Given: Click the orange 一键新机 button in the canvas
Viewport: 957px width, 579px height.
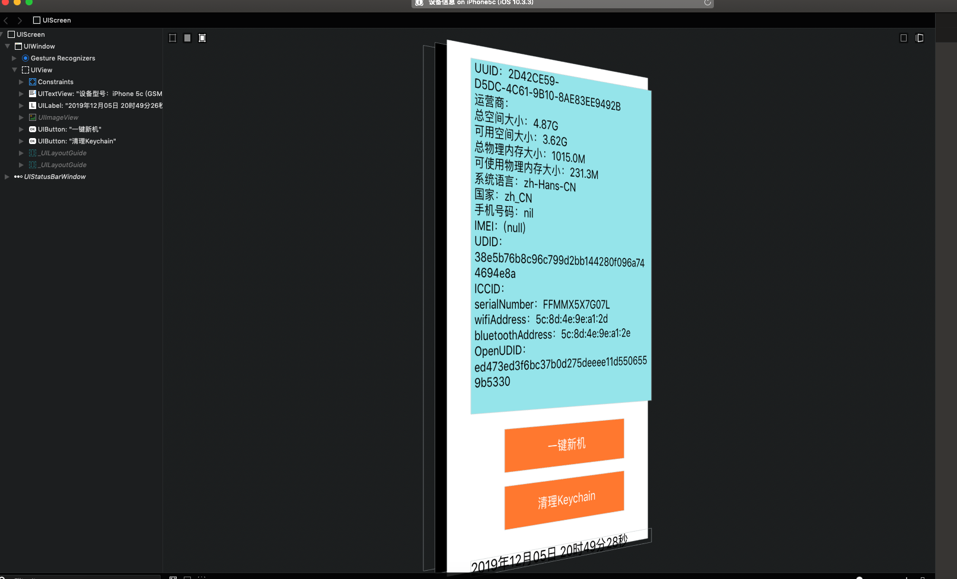Looking at the screenshot, I should 564,444.
